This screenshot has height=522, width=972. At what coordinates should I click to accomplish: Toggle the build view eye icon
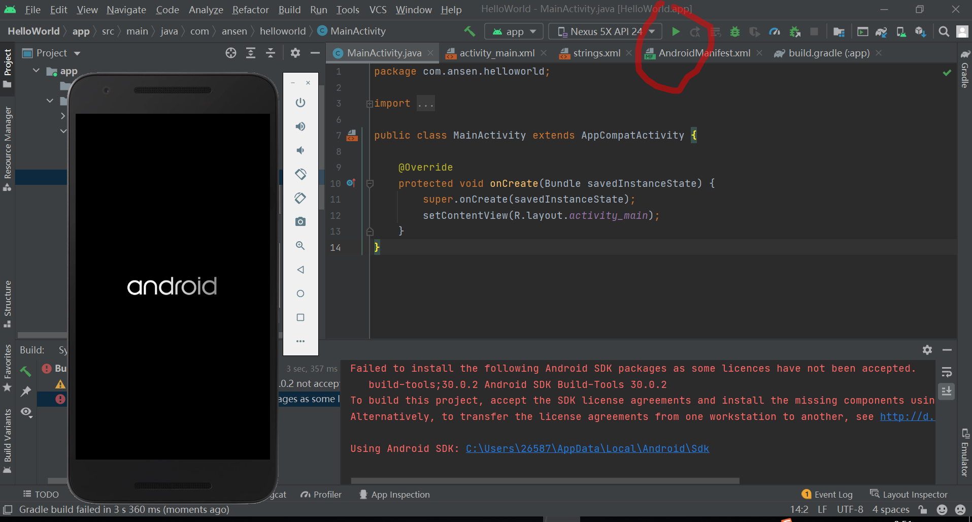pos(26,412)
